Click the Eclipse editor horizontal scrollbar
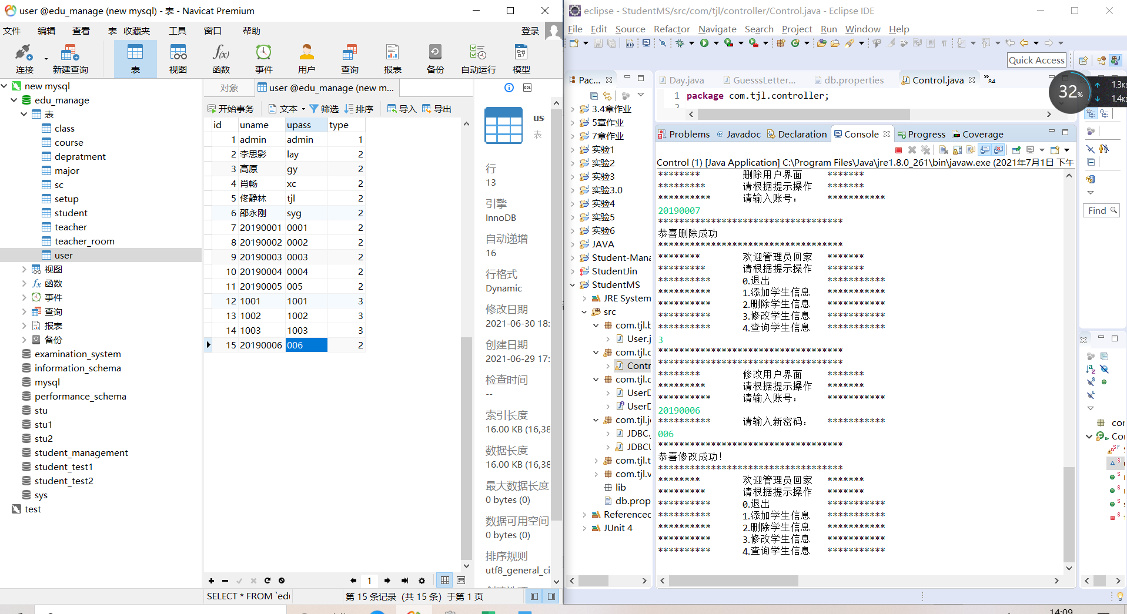The width and height of the screenshot is (1127, 614). pos(804,115)
